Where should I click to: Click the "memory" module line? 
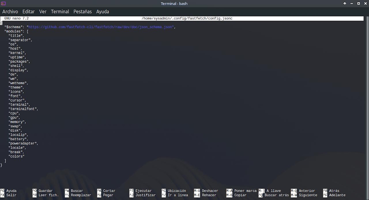[x=17, y=122]
